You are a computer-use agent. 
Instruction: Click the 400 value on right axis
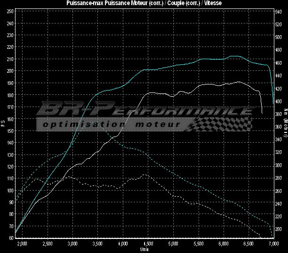click(278, 101)
